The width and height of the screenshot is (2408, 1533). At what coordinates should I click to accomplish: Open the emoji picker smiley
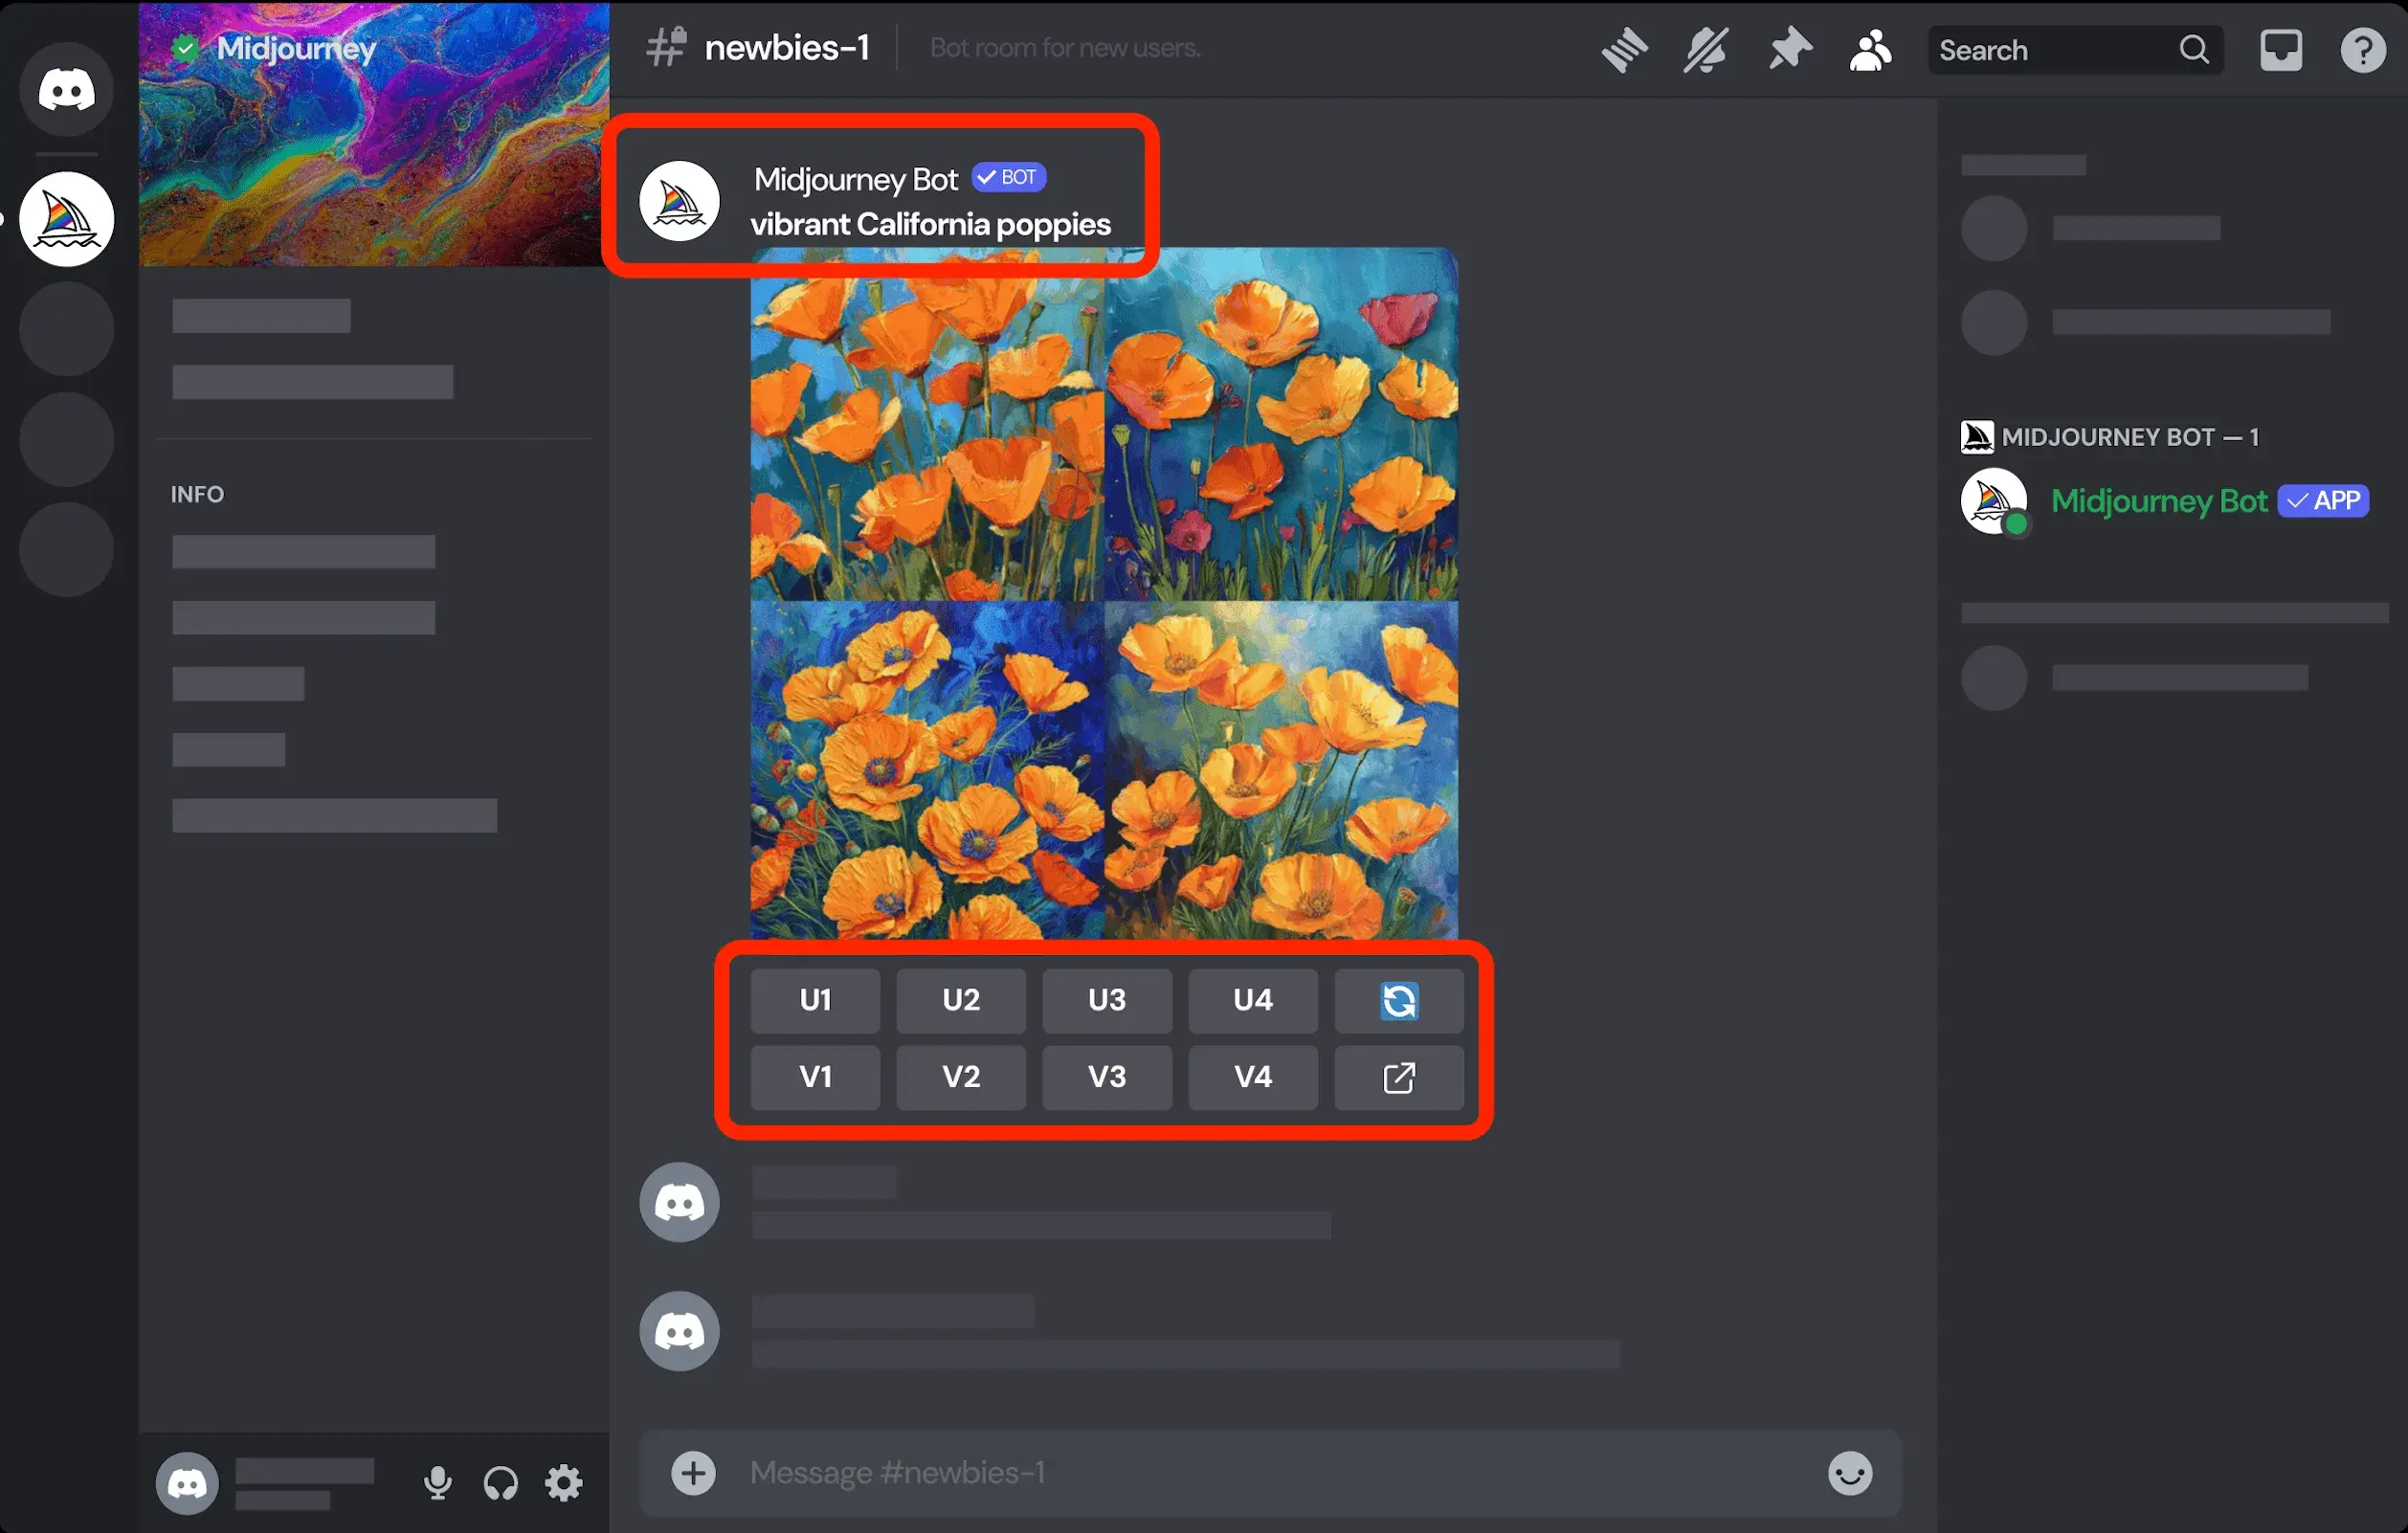pos(1849,1472)
